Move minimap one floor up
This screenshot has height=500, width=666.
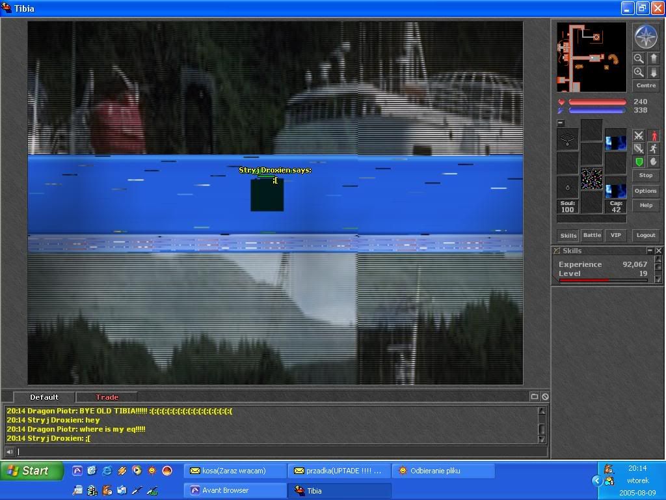[x=653, y=59]
